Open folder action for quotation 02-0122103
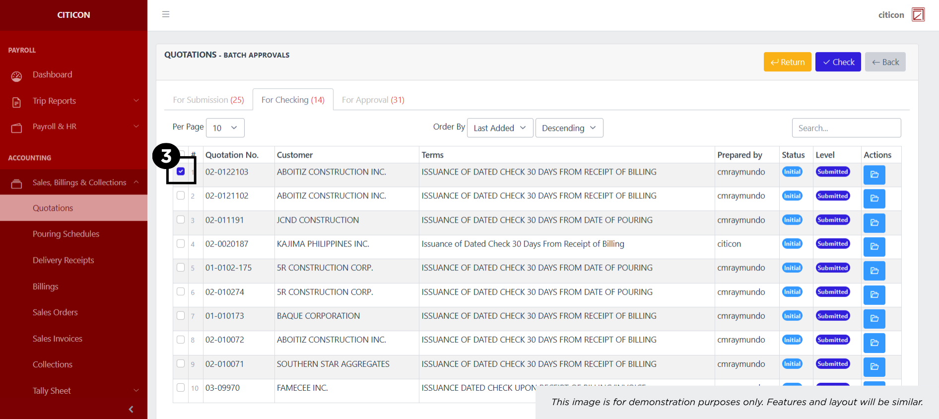This screenshot has height=419, width=939. [x=874, y=175]
